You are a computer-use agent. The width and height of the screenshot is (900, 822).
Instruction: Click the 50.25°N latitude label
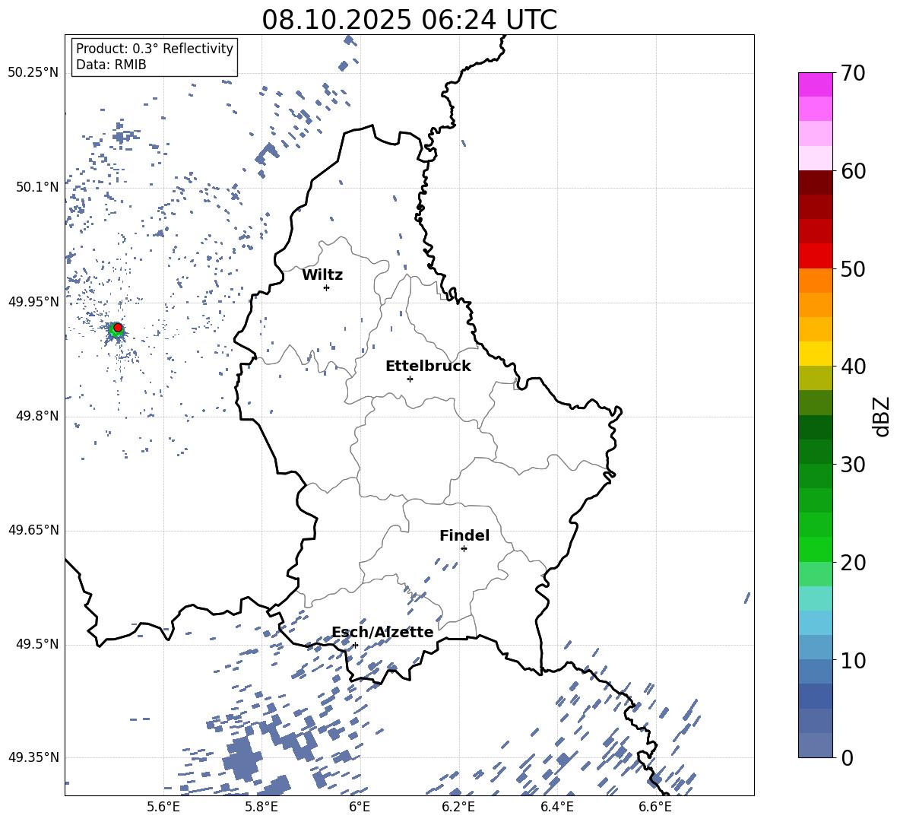(x=33, y=73)
